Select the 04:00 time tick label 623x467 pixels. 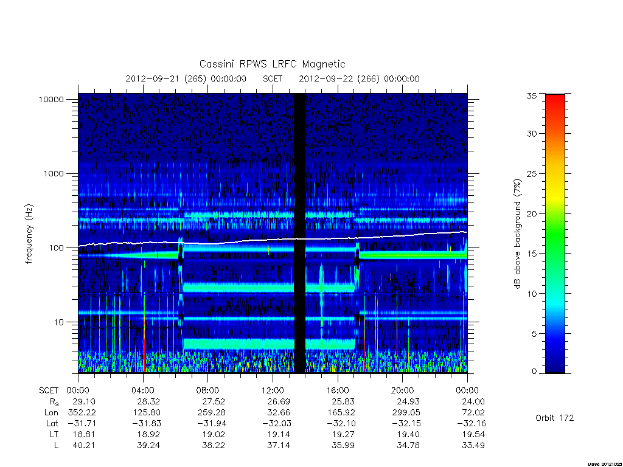(x=143, y=391)
